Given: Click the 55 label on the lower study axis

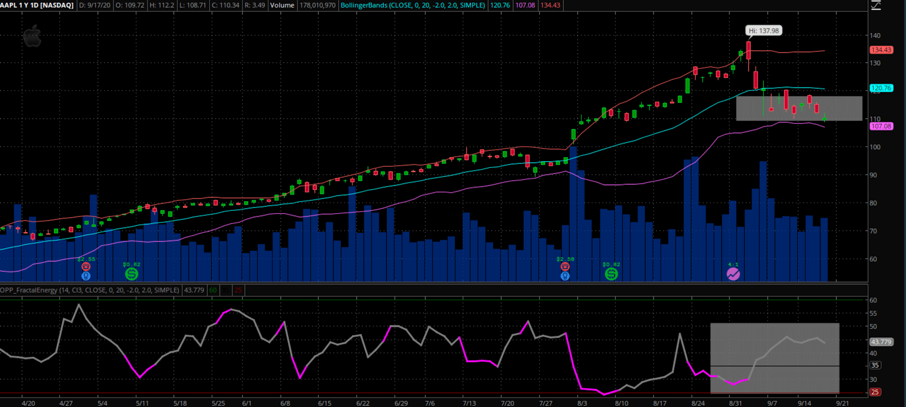Looking at the screenshot, I should coord(874,313).
